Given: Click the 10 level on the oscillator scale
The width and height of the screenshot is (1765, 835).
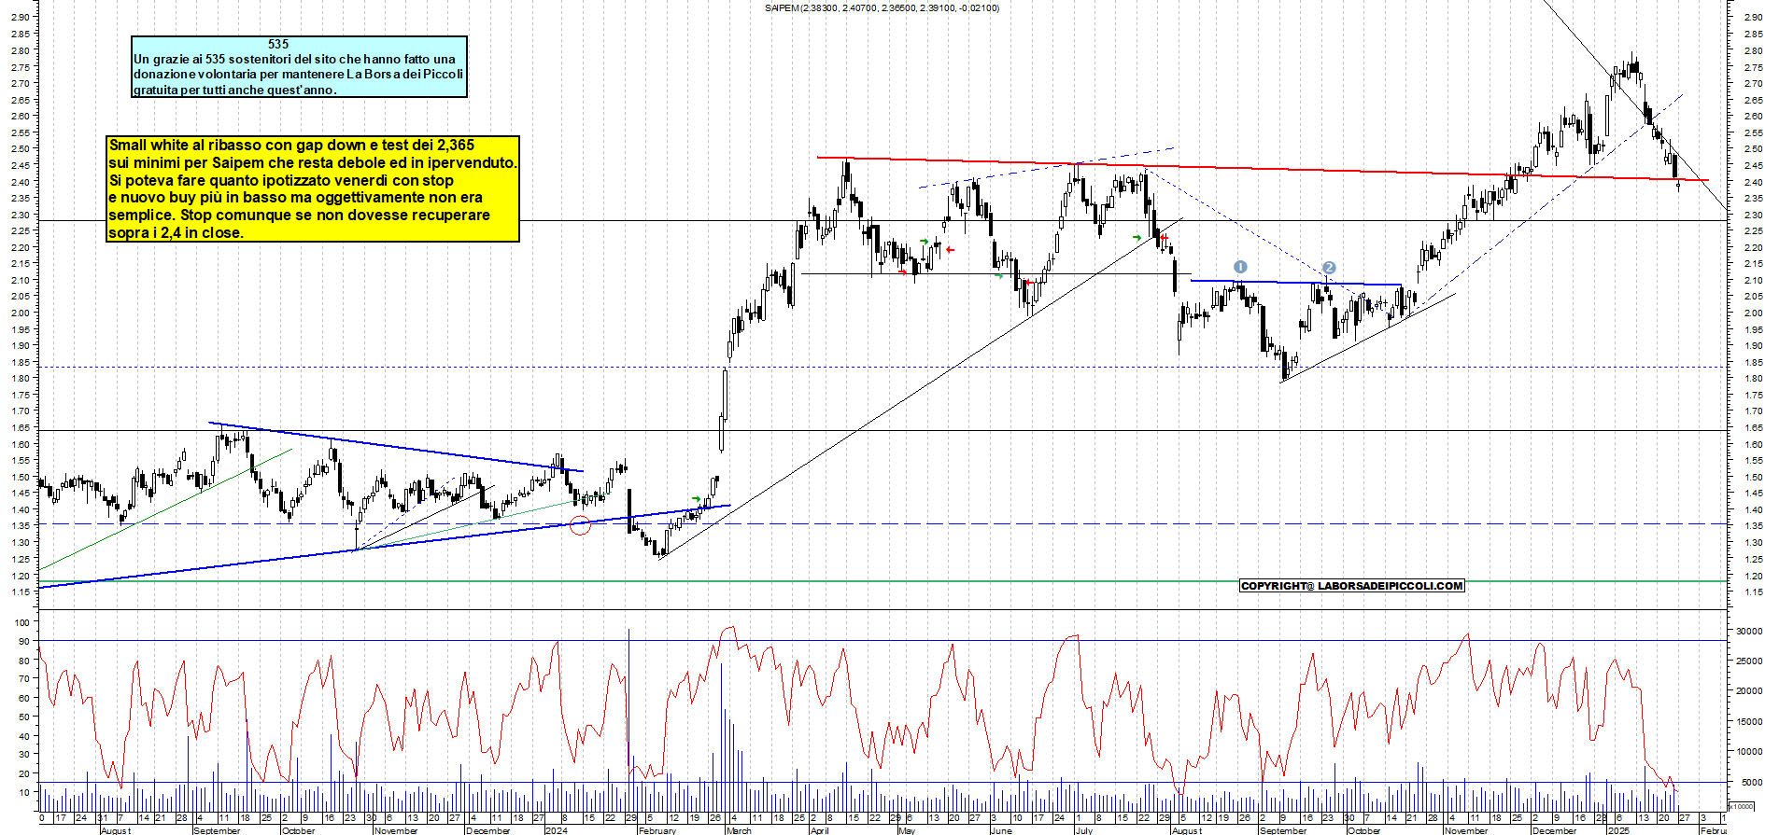Looking at the screenshot, I should pos(22,792).
